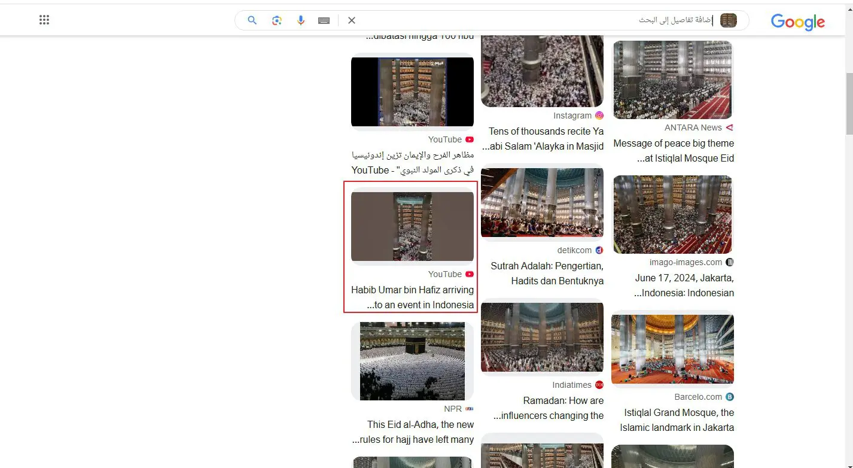Screen dimensions: 853x468
Task: Click the 'NPR' source label
Action: click(x=453, y=409)
